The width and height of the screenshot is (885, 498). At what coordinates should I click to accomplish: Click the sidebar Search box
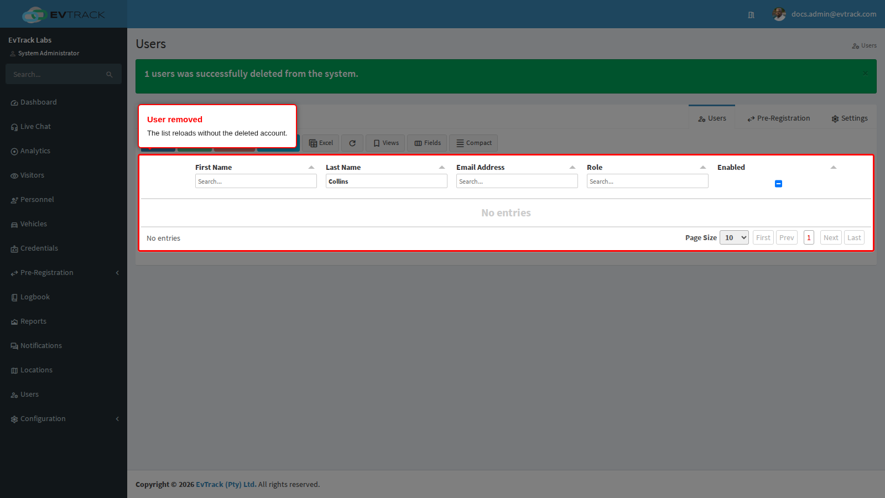tap(55, 74)
